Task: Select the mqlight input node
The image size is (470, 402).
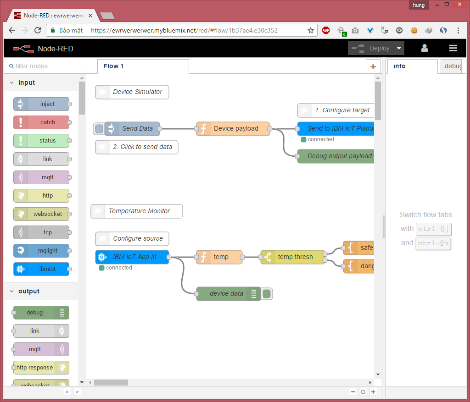Action: [41, 251]
